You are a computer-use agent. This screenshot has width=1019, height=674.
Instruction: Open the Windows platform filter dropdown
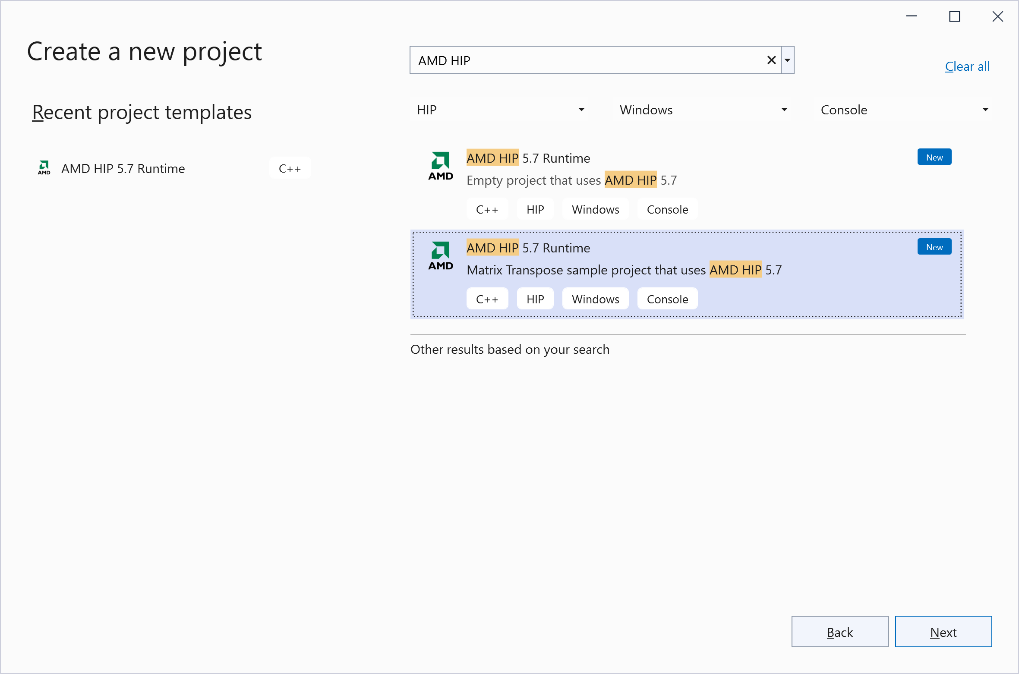704,110
